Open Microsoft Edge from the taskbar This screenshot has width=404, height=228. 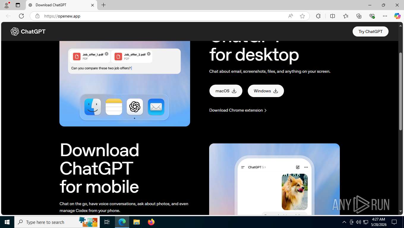122,222
